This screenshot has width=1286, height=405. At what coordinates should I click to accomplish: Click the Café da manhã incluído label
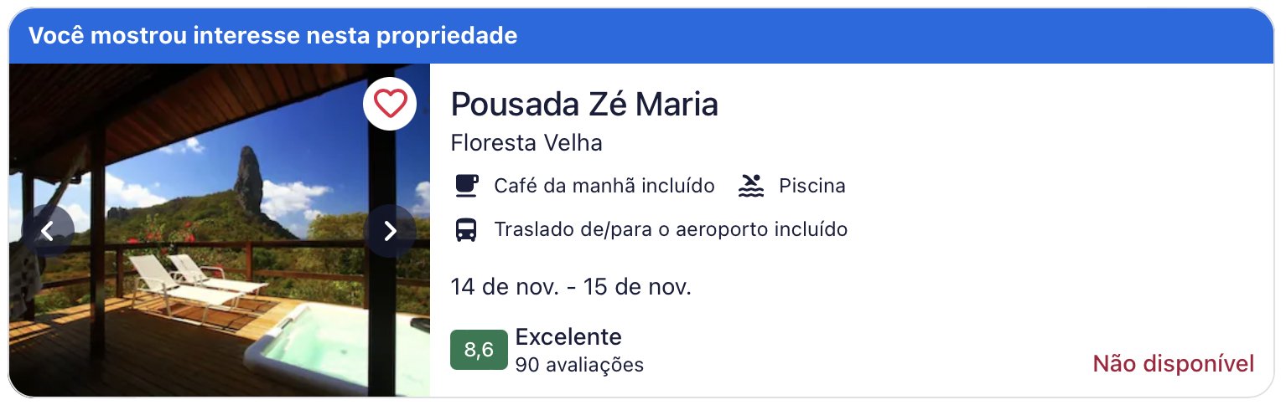(604, 186)
